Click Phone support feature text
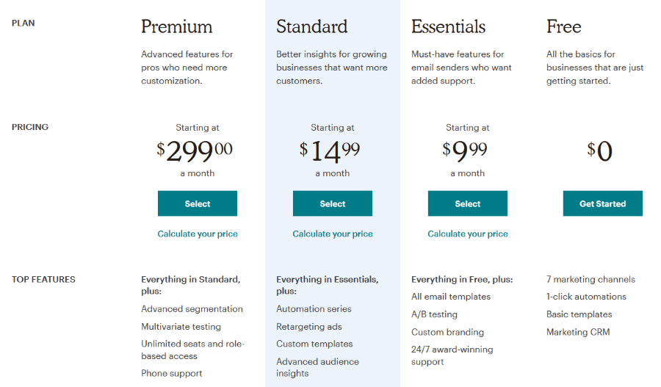 pos(172,374)
